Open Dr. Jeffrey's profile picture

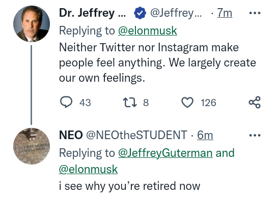[x=32, y=24]
